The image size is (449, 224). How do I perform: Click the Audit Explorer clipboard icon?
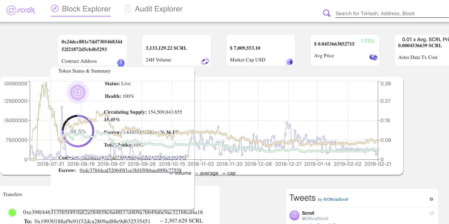click(x=128, y=9)
